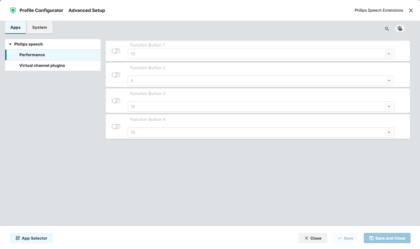Collapse the Philips speech tree node
The height and width of the screenshot is (249, 420).
pos(10,44)
